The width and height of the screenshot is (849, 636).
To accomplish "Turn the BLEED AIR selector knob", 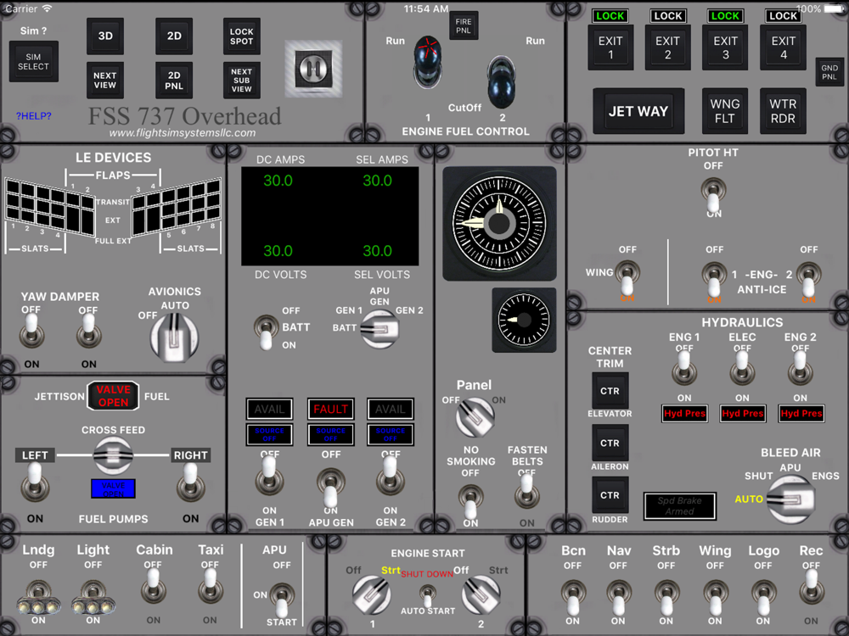I will pyautogui.click(x=790, y=499).
